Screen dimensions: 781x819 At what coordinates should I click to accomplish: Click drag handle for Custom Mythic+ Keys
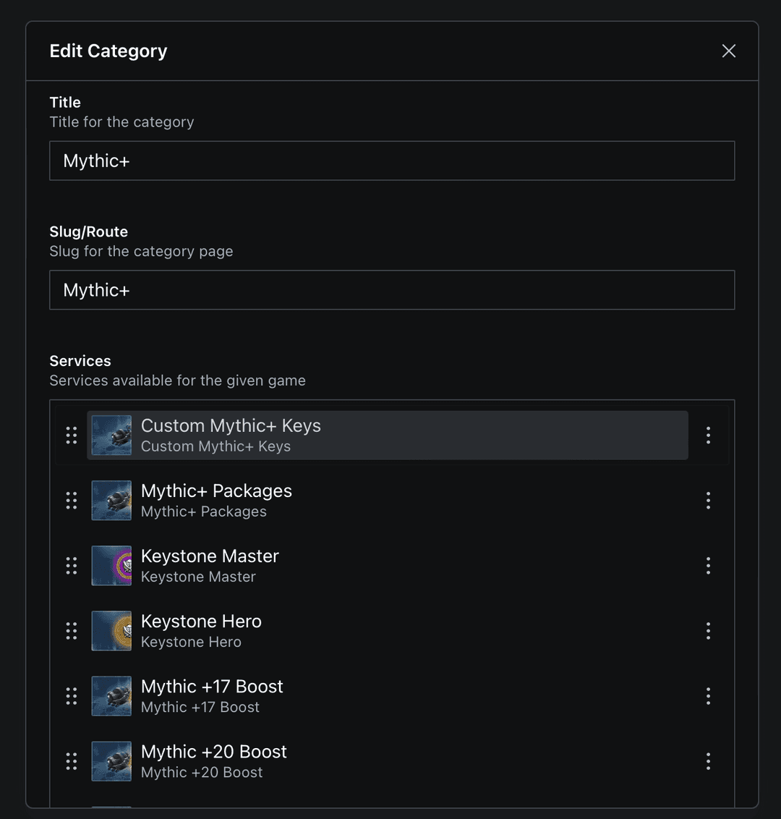click(x=72, y=435)
